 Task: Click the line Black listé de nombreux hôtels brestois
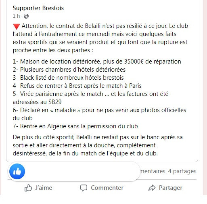pyautogui.click(x=68, y=78)
